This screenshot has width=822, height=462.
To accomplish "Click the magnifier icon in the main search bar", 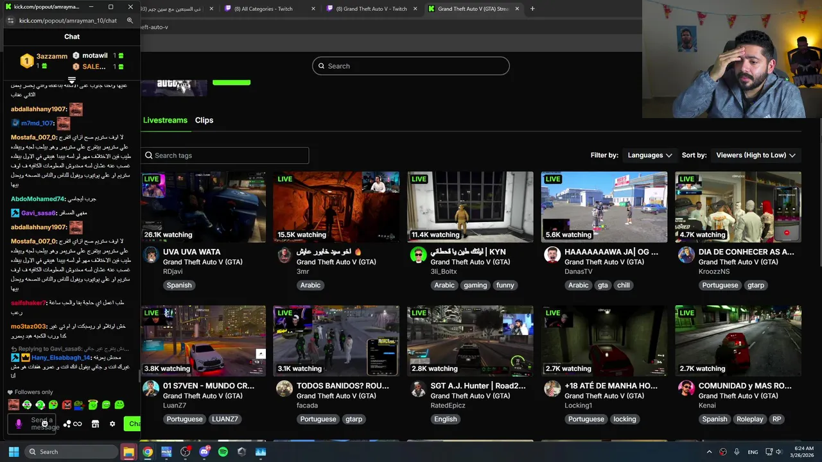I will [x=322, y=66].
